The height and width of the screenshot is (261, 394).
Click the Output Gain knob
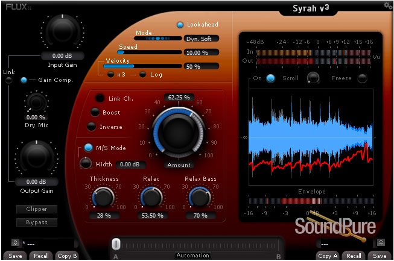tap(37, 157)
